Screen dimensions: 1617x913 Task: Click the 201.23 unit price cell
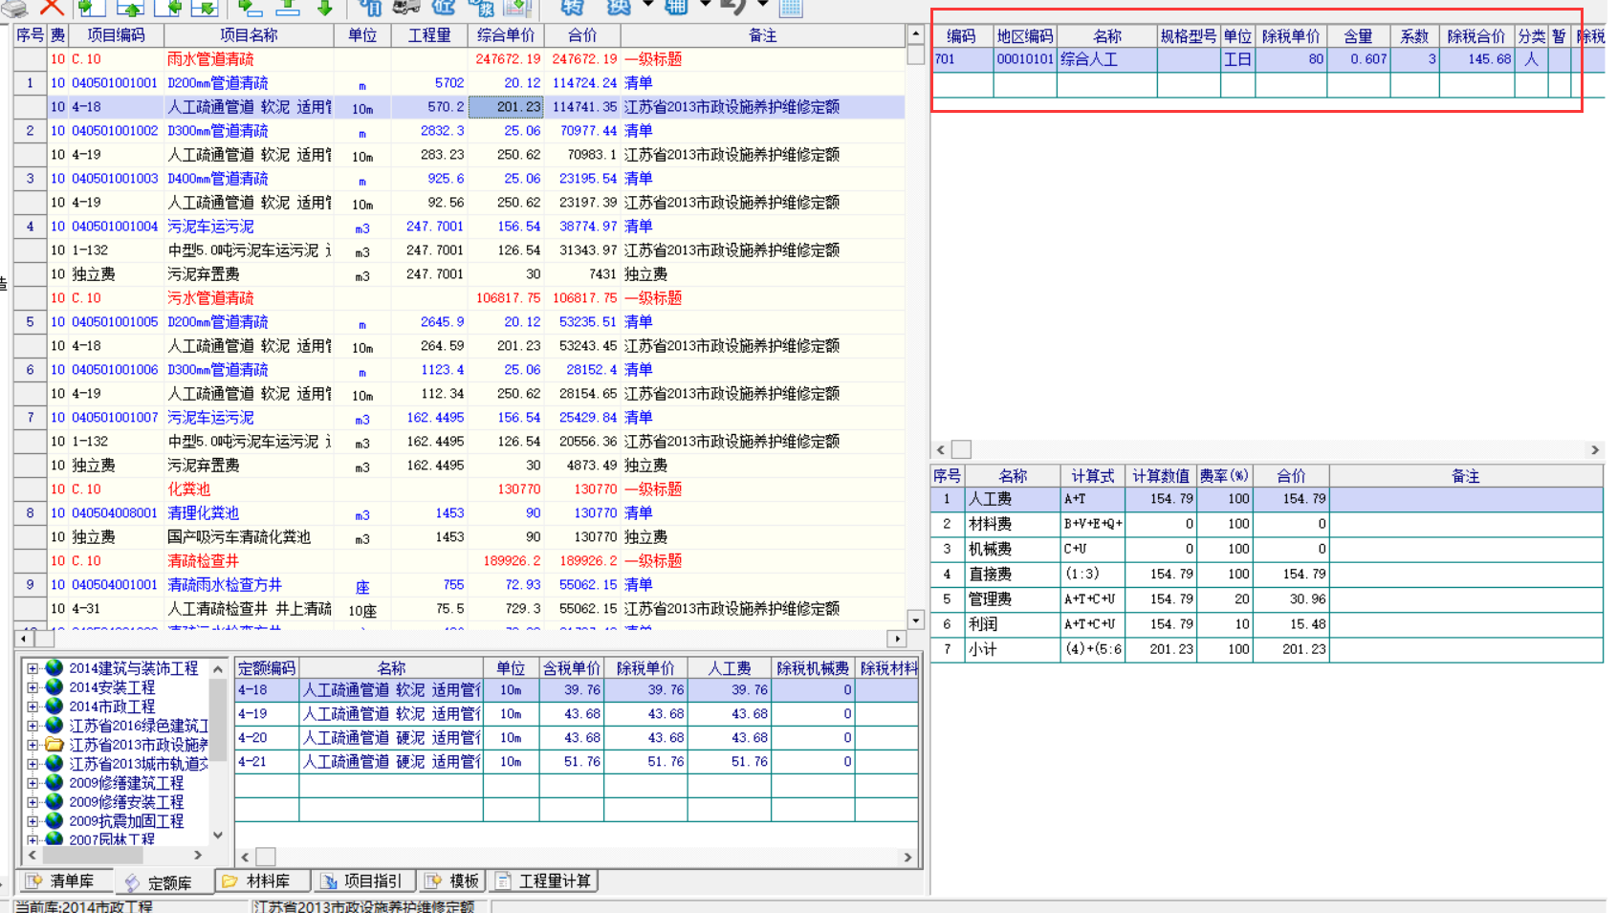[x=507, y=107]
